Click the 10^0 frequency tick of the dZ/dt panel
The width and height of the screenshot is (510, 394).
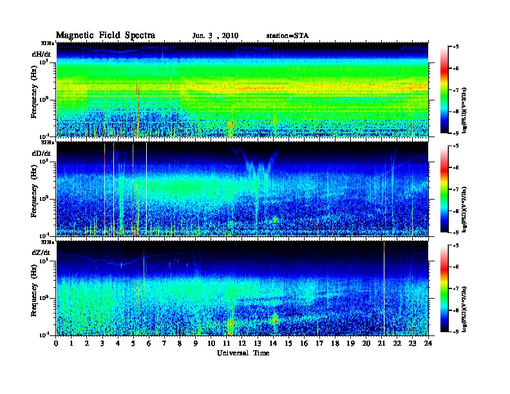coord(44,297)
